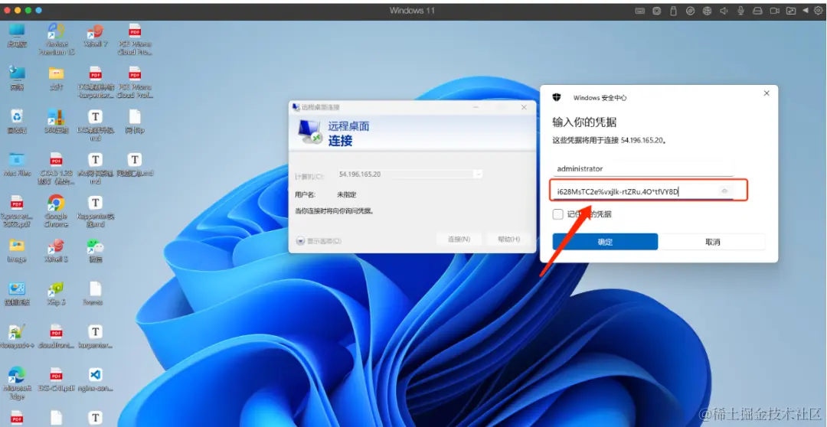Click the CD/DVD disc icon in Parallels toolbar
Screen dimensions: 827x427
(x=690, y=11)
